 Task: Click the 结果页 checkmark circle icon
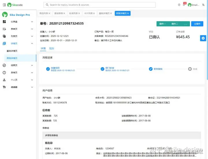(x=4, y=65)
